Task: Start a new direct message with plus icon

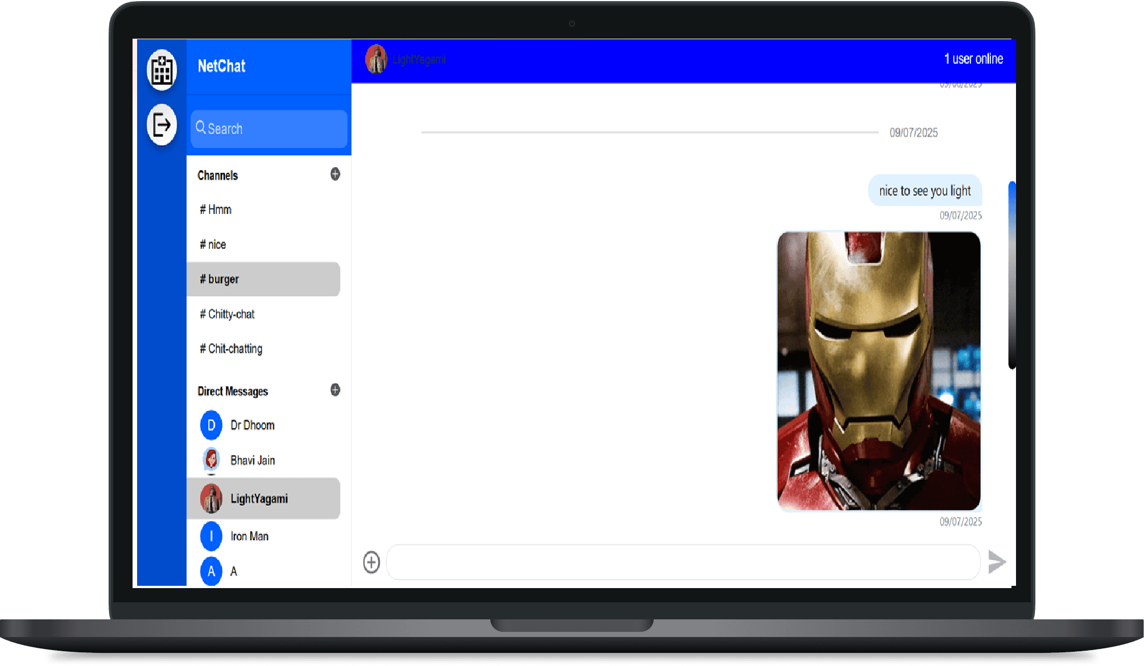Action: (x=335, y=390)
